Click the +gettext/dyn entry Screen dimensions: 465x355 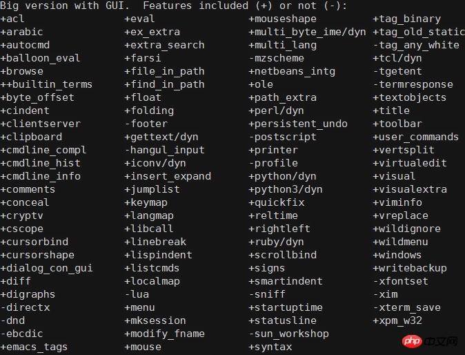[161, 137]
